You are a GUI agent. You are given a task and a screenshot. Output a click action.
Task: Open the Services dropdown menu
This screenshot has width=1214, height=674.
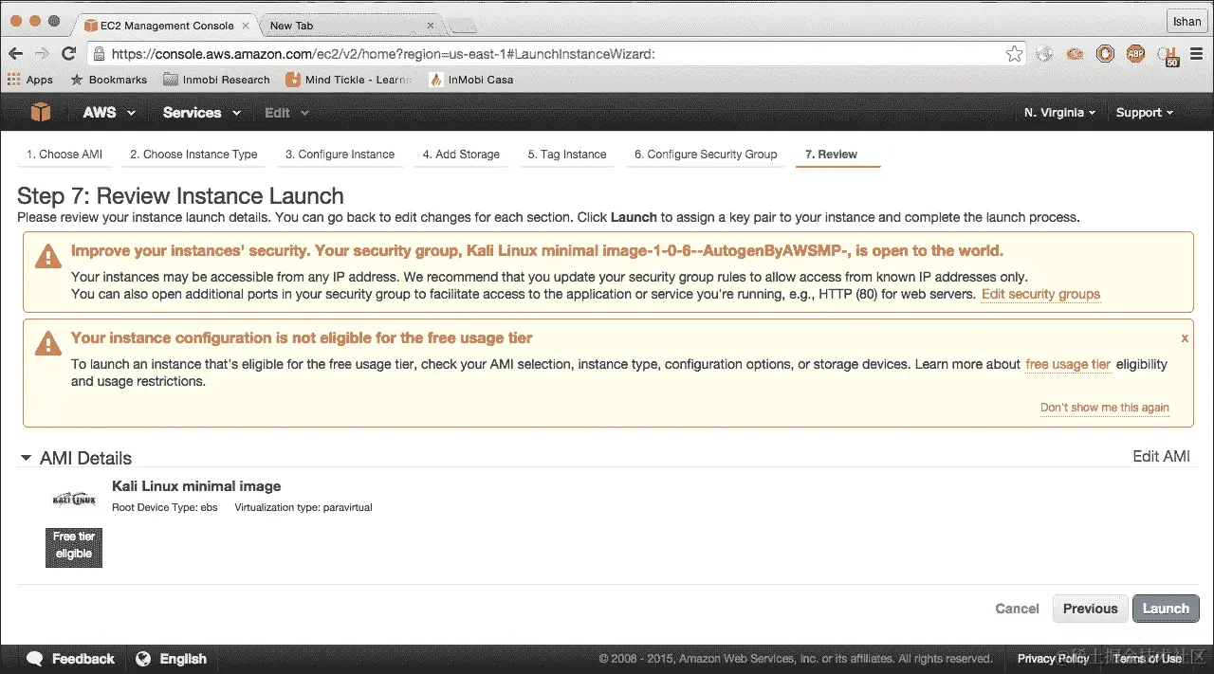202,112
